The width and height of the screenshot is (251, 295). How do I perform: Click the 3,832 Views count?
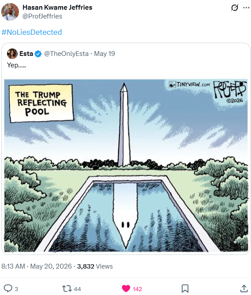95,266
